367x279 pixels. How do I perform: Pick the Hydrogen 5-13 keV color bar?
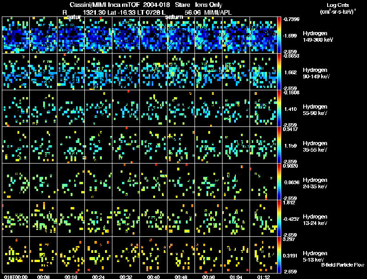click(279, 255)
